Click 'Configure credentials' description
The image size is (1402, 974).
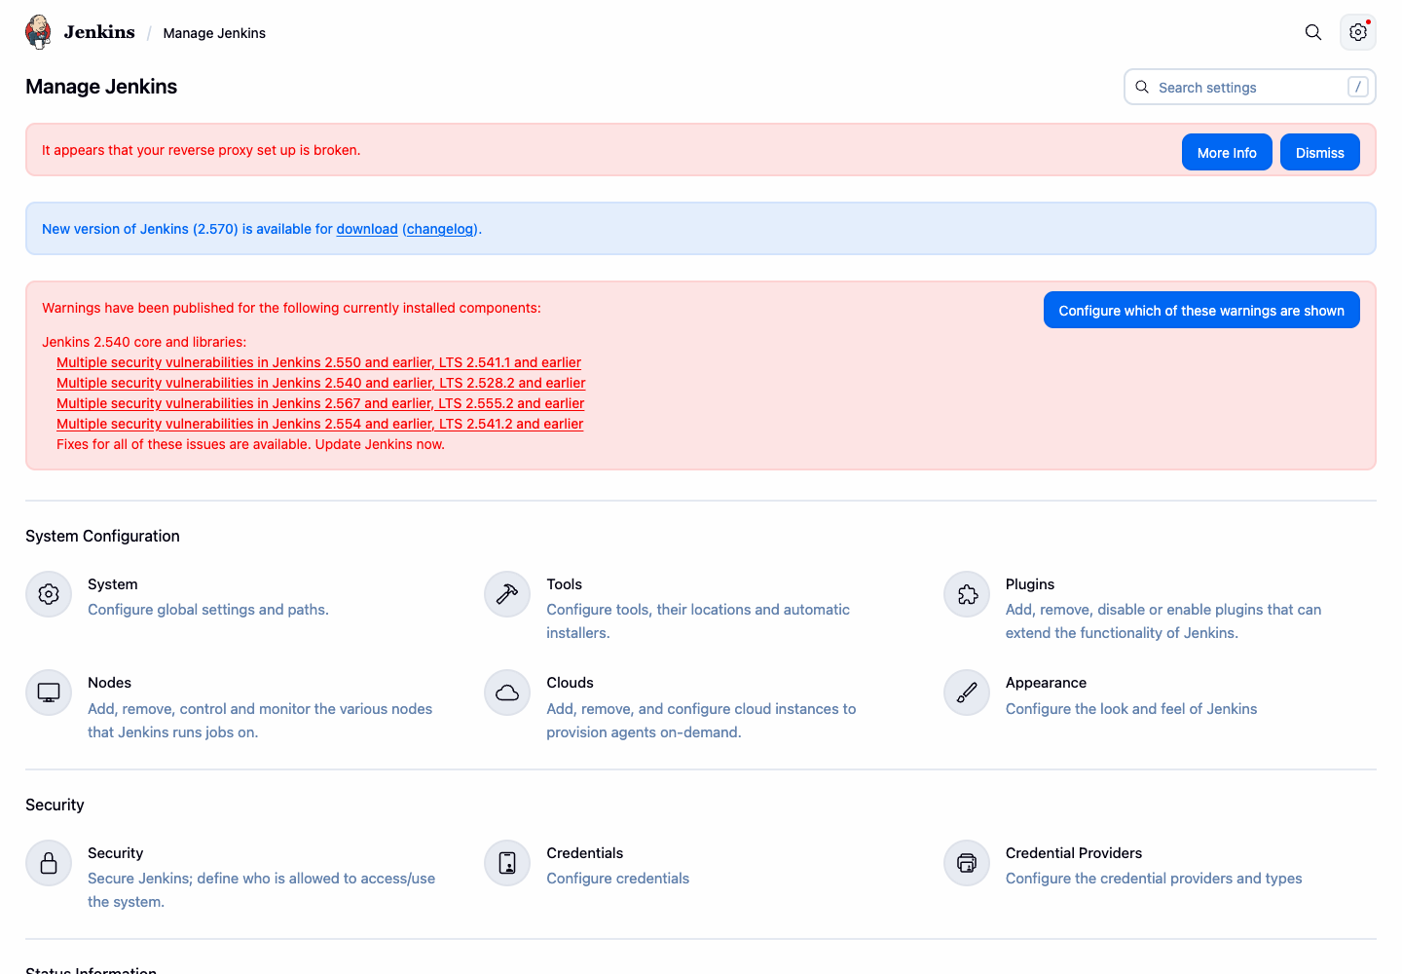tap(617, 879)
